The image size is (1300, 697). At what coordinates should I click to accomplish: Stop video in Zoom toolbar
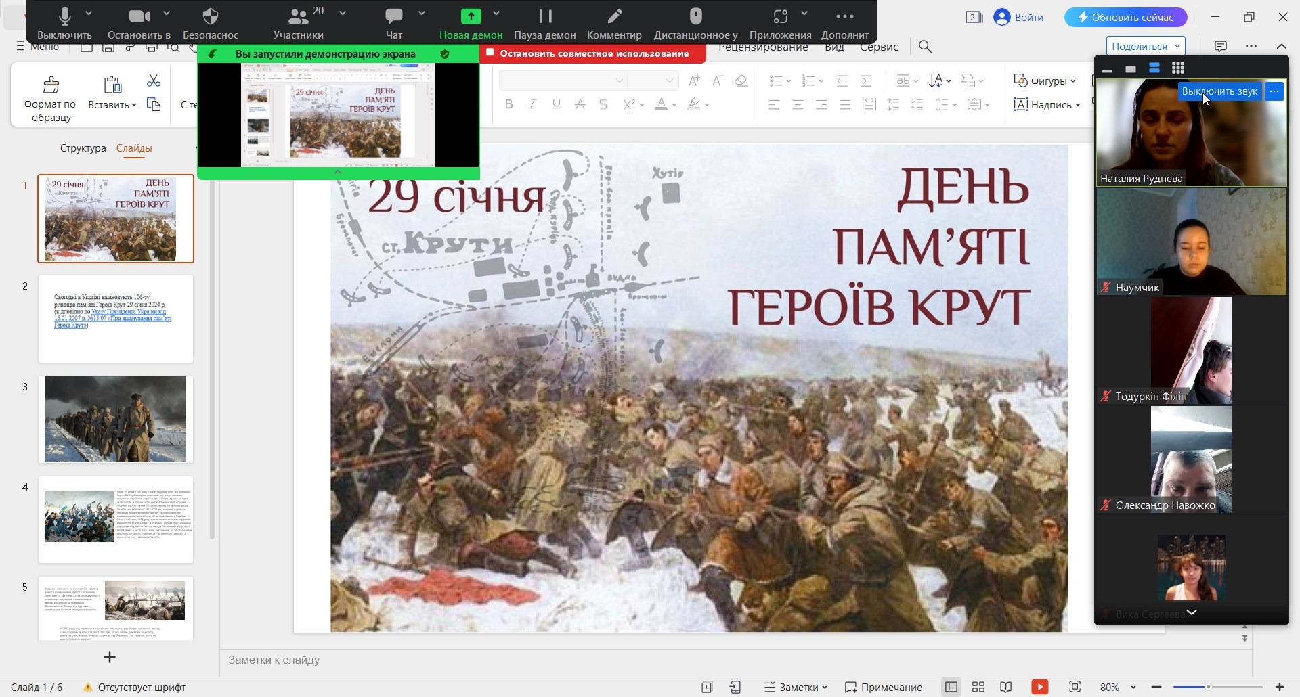(x=139, y=24)
